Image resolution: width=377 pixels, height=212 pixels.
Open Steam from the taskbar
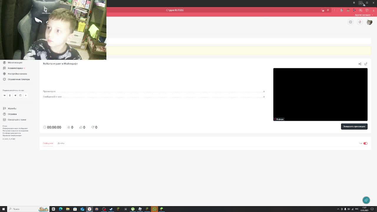[111, 209]
